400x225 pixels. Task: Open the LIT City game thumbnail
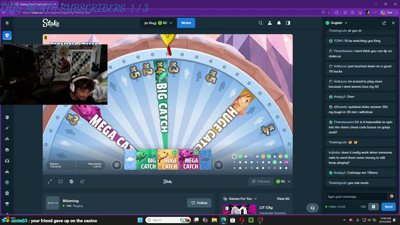click(x=240, y=209)
